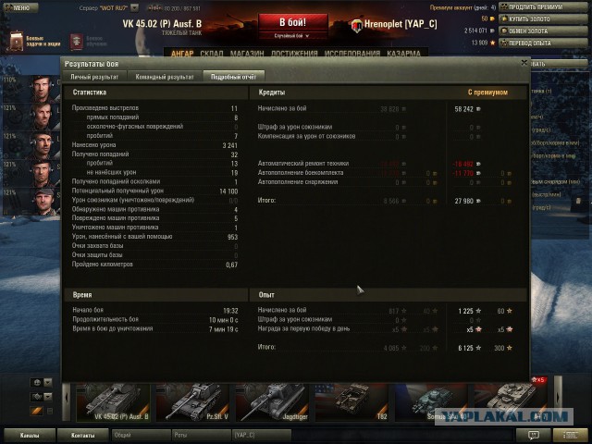Switch to Командный результат tab
The height and width of the screenshot is (444, 592).
coord(165,77)
